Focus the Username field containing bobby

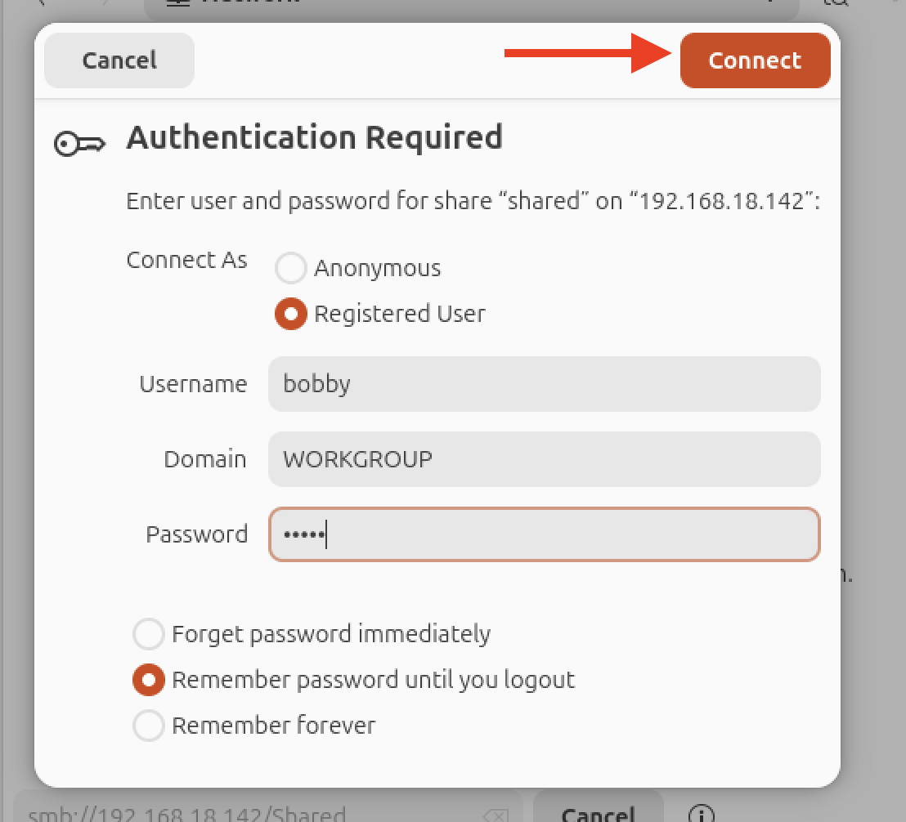pyautogui.click(x=544, y=384)
